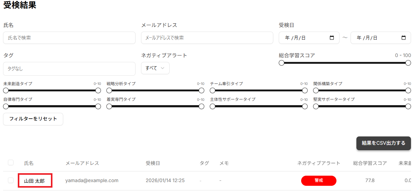Click the 警戒 negative alert badge
The image size is (418, 191).
[319, 181]
